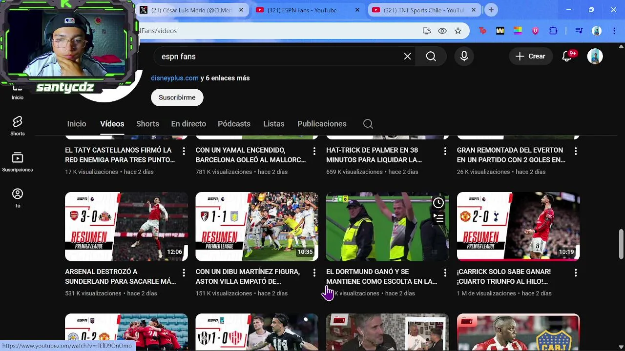Image resolution: width=625 pixels, height=351 pixels.
Task: Play Bournemouth 1-1 Aston Villa thumbnail
Action: [x=257, y=227]
